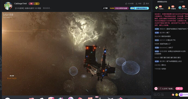Send the thumbs-up emoji reaction
The width and height of the screenshot is (188, 99).
click(173, 95)
